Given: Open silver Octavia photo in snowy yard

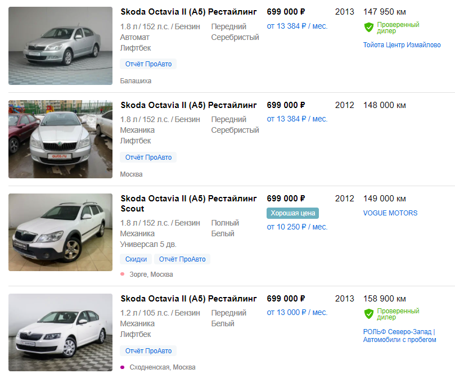Looking at the screenshot, I should pyautogui.click(x=60, y=139).
